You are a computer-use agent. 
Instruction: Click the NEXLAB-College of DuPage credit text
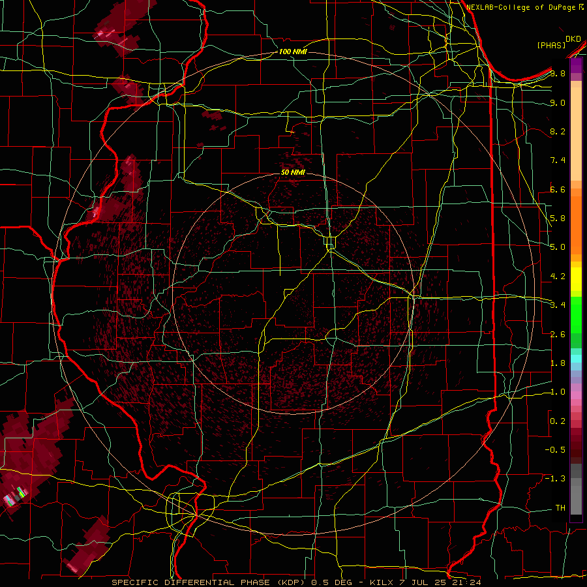[522, 7]
